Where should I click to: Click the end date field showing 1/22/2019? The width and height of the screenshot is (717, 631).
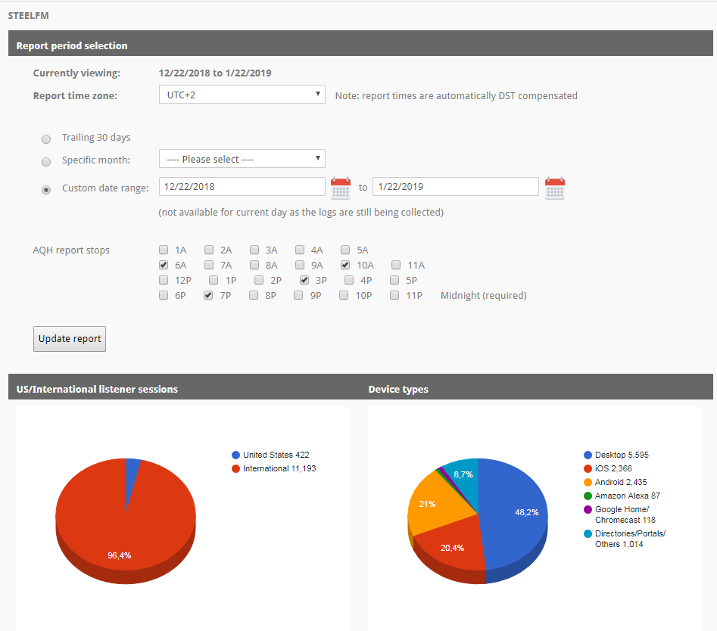click(455, 187)
